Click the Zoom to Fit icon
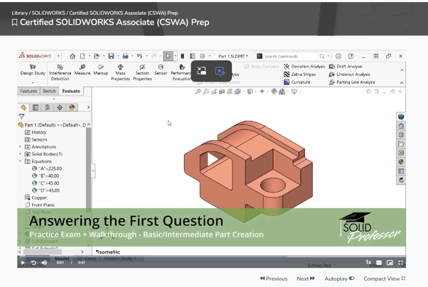428x287 pixels. 198,92
